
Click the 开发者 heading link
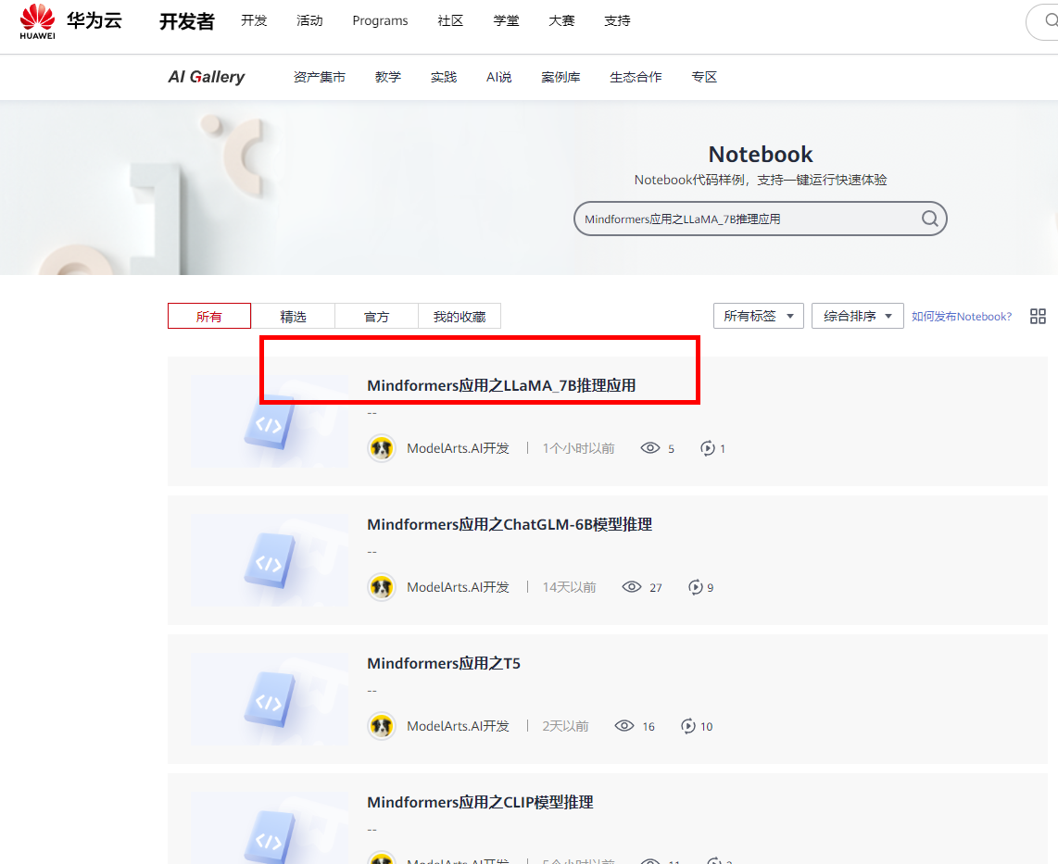(187, 21)
